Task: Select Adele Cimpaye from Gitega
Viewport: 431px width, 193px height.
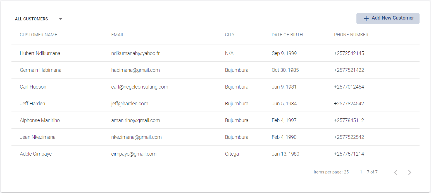Action: 215,154
